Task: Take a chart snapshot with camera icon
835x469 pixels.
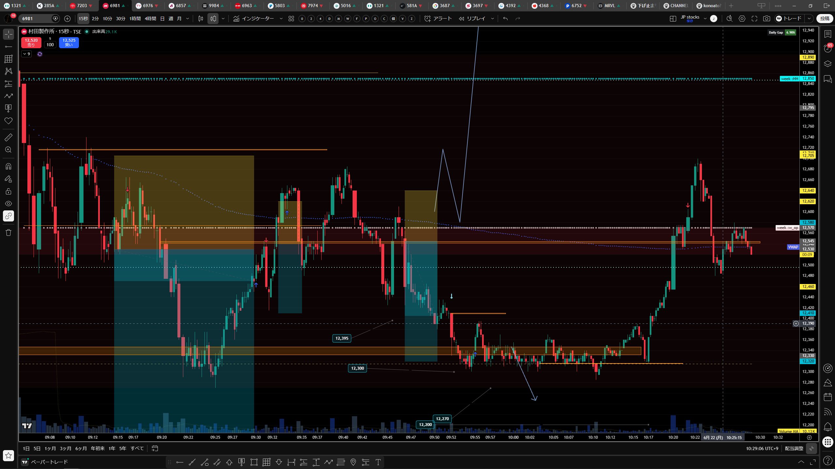Action: point(767,19)
